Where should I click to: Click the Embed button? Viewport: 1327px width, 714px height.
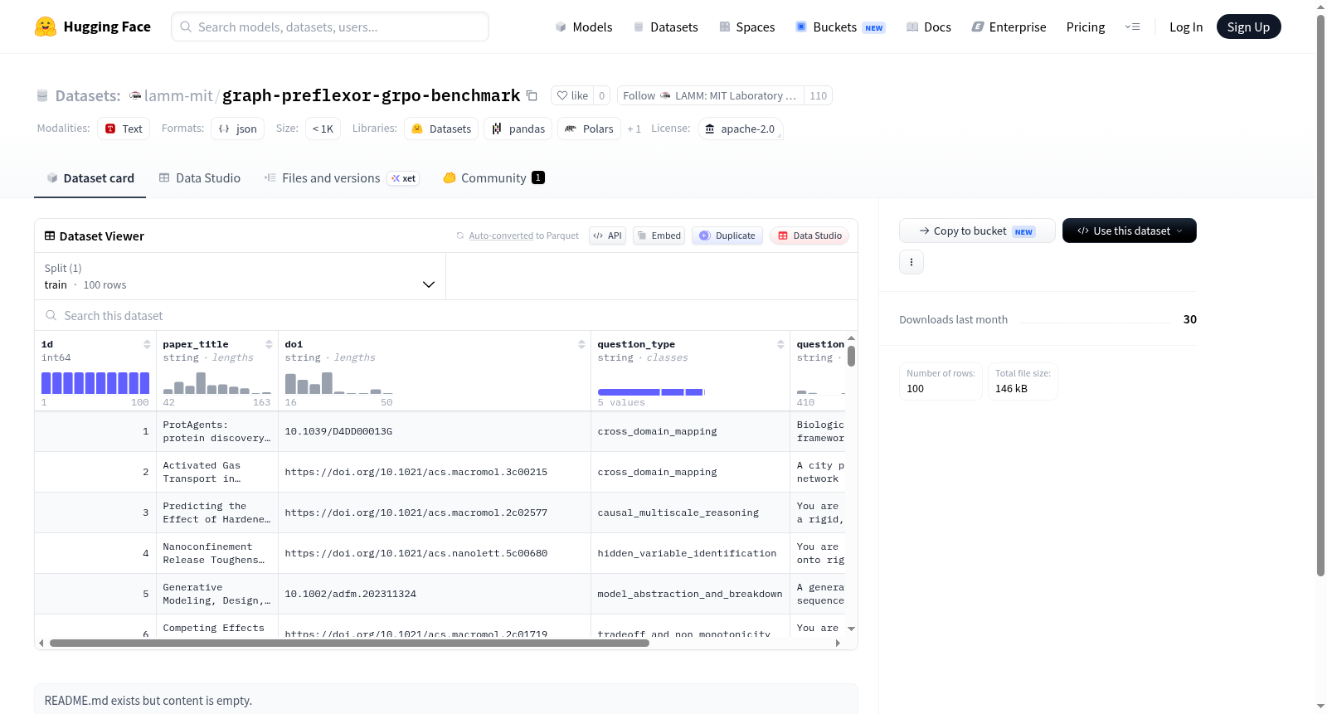pyautogui.click(x=659, y=236)
